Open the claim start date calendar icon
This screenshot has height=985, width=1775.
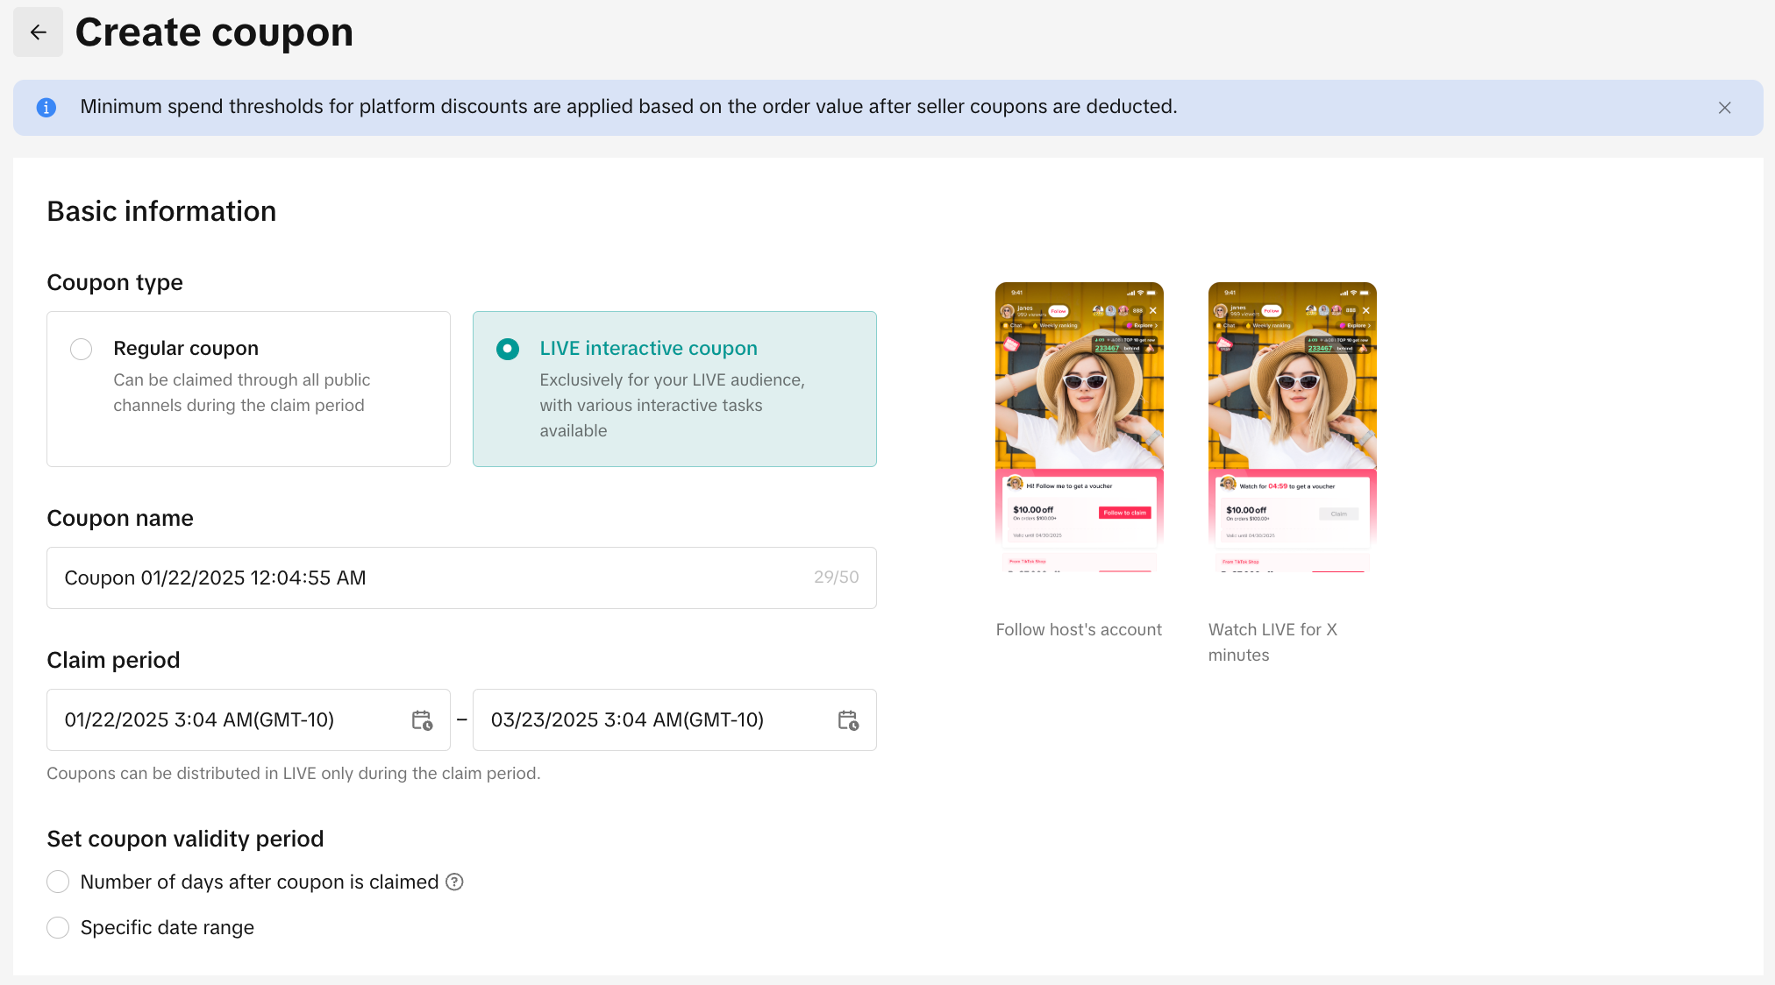tap(422, 720)
